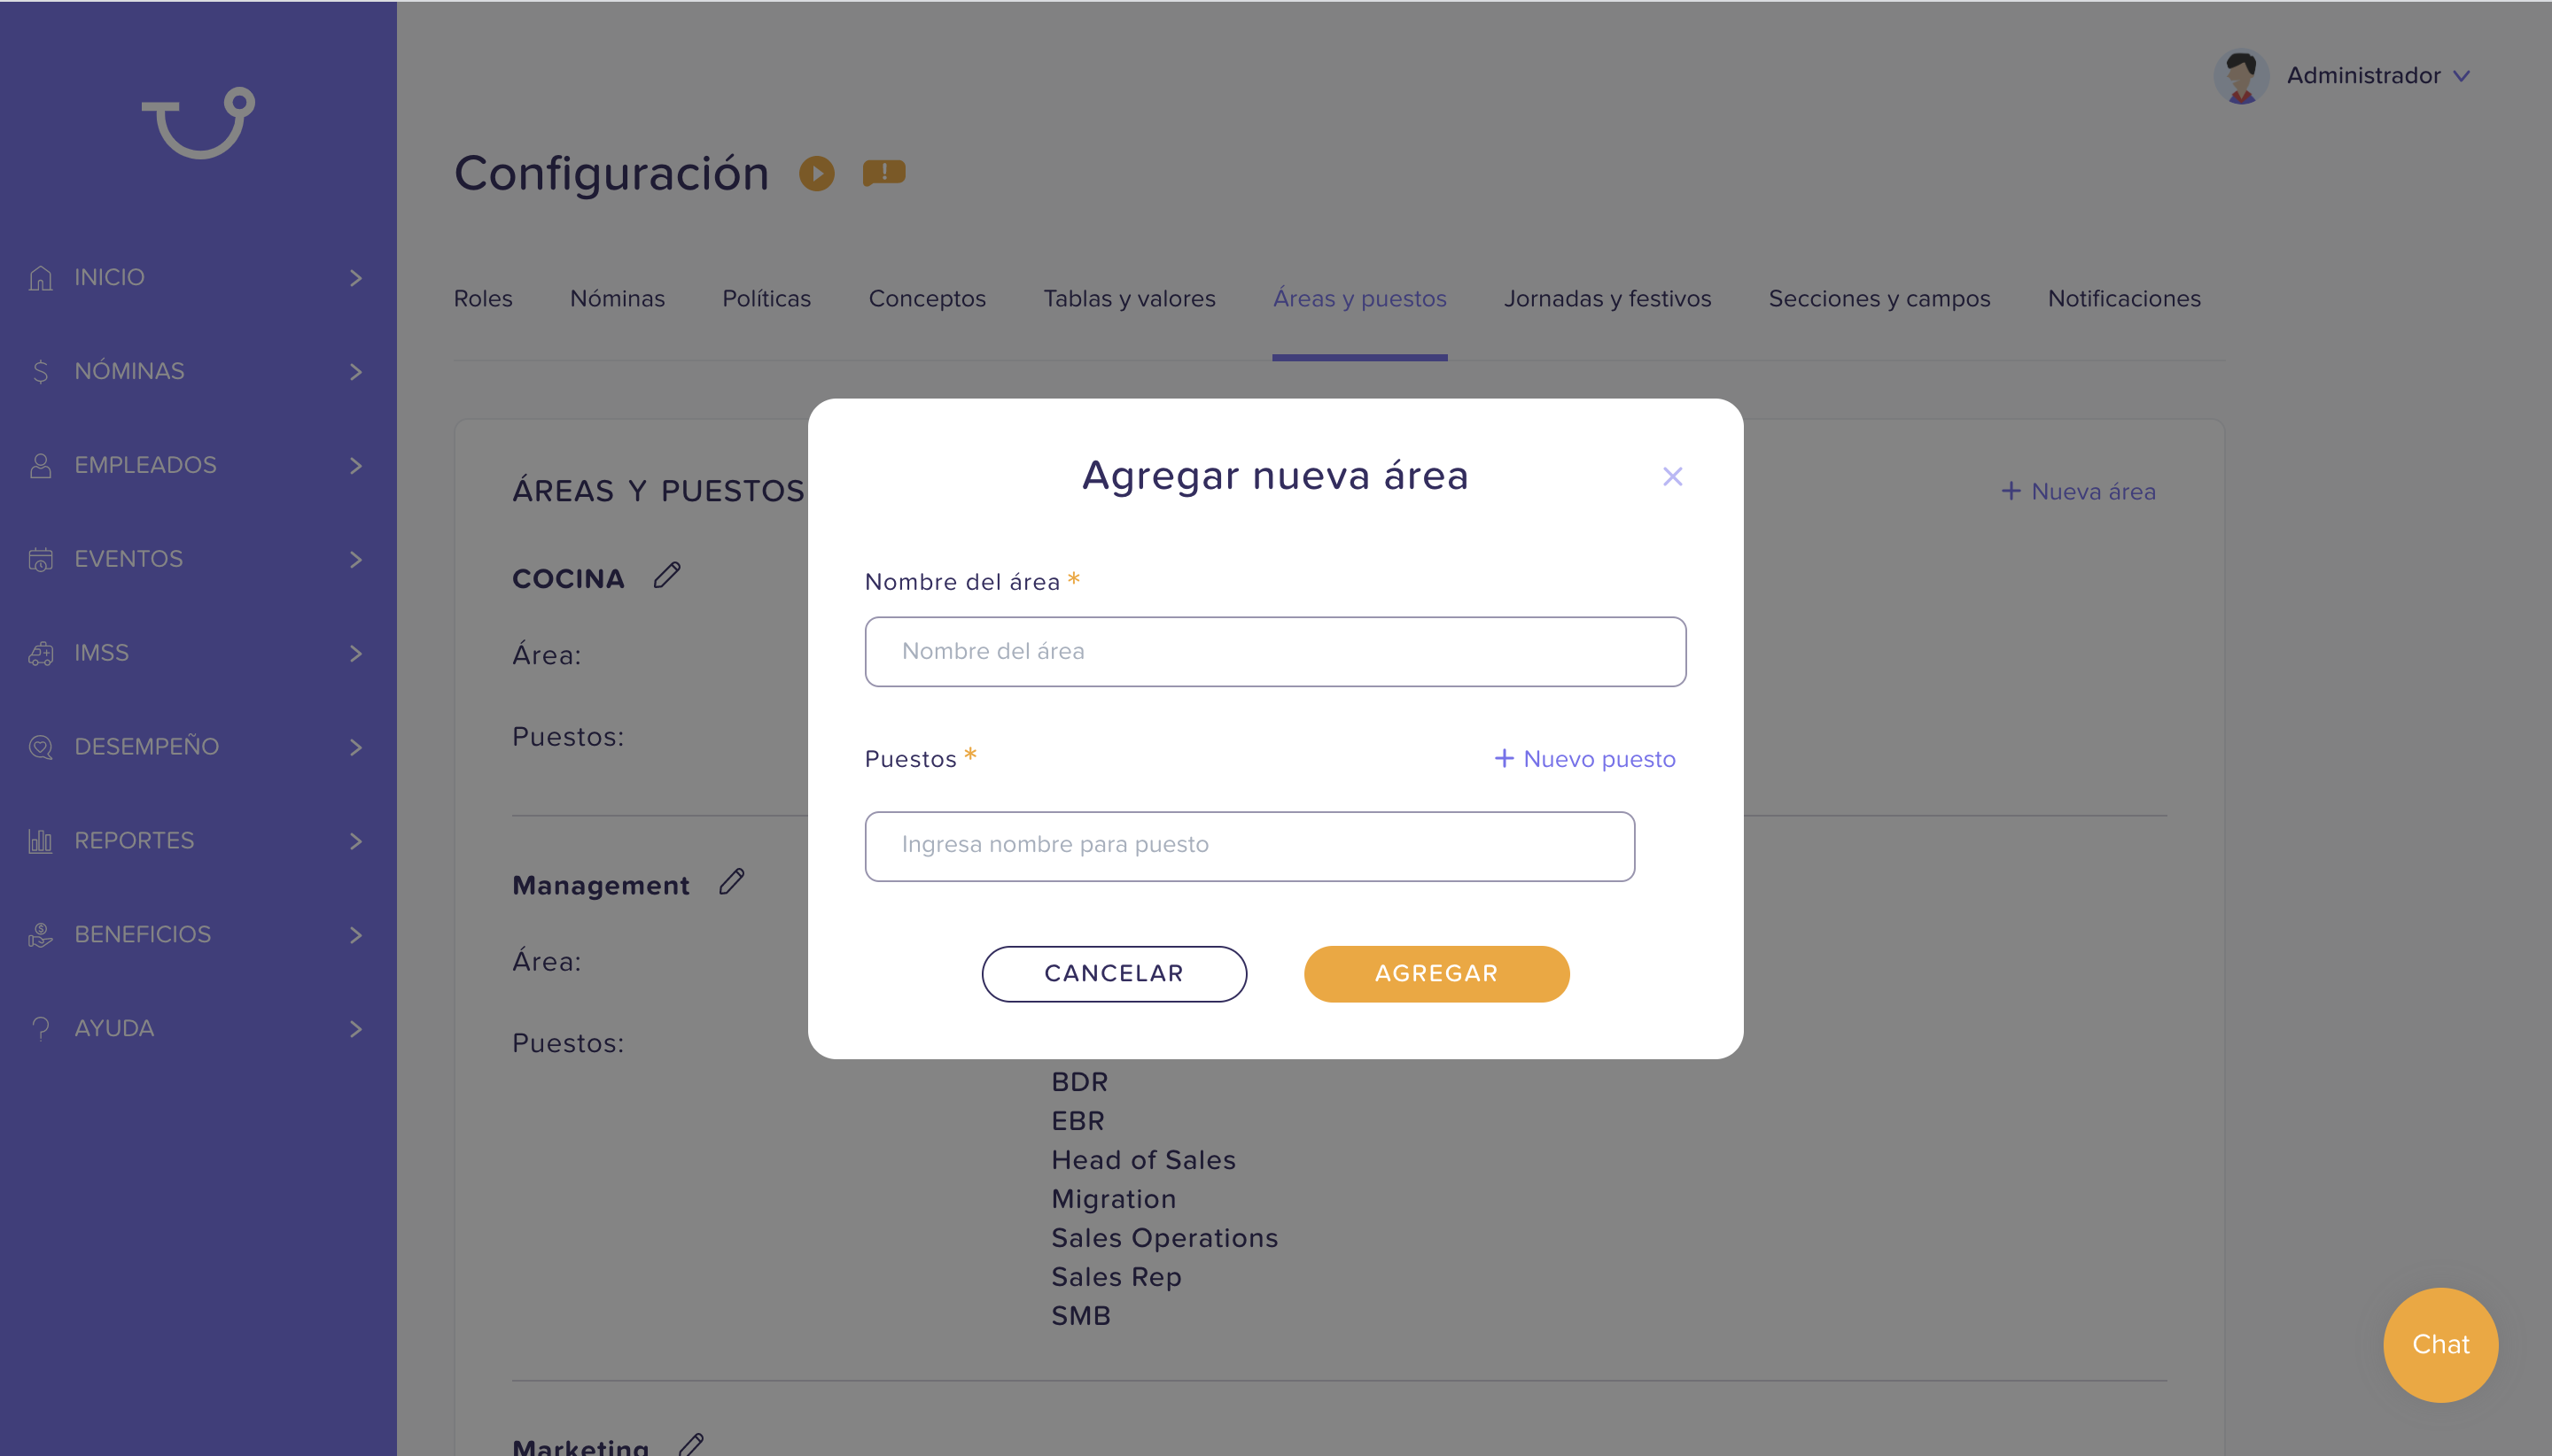Click the Administrador avatar picture
This screenshot has width=2552, height=1456.
click(x=2240, y=76)
